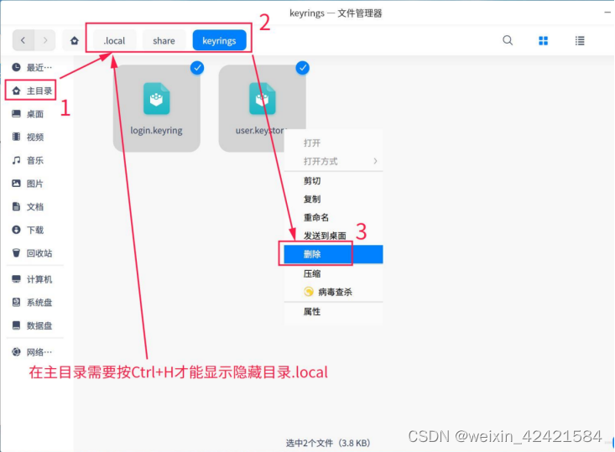This screenshot has height=452, width=615.
Task: Choose 病毒查杀 in the context menu
Action: coord(333,292)
